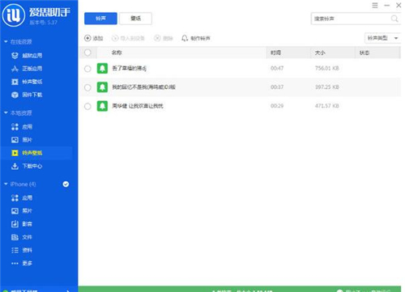
Task: Click bell icon of 我的回忆不是我 DJ版
Action: 102,87
